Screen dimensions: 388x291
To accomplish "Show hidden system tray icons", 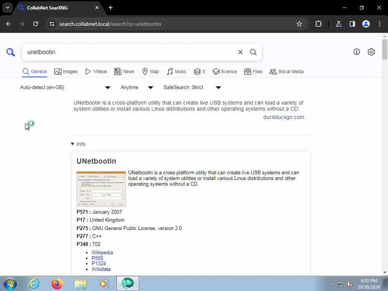I will pos(331,284).
